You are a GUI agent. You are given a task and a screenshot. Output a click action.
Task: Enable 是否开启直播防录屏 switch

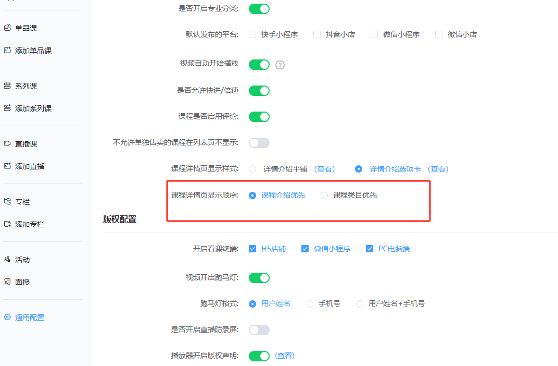tap(259, 330)
